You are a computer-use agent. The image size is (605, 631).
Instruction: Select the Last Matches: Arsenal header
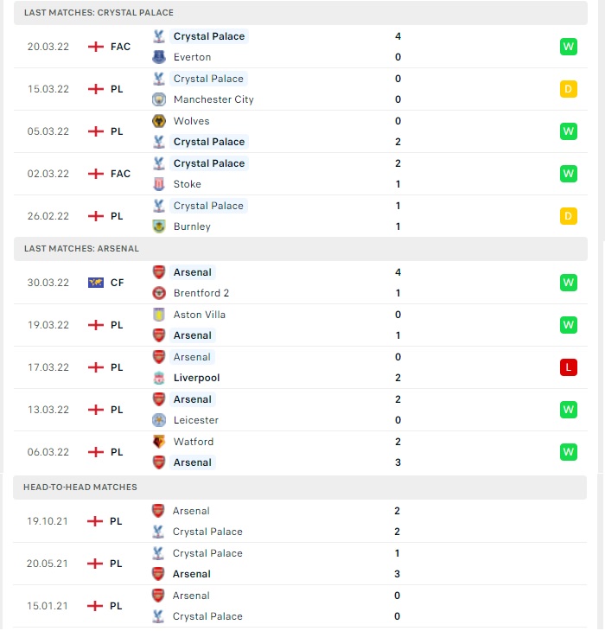pos(301,249)
